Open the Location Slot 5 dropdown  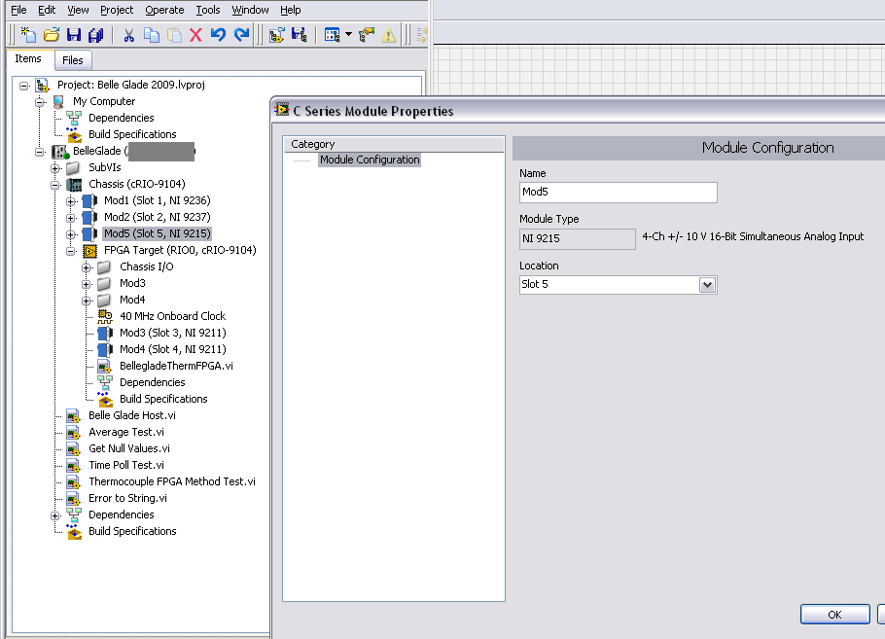(x=707, y=285)
